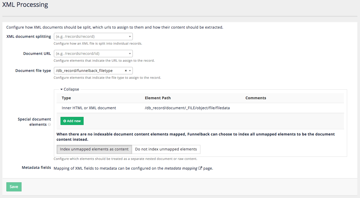Clear the Document file type selection with the x icon
Screen dimensions: 360x198
[x=125, y=70]
